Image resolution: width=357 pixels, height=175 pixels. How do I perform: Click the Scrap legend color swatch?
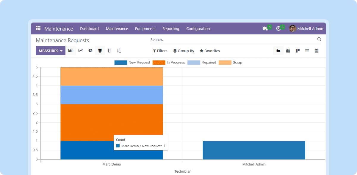pyautogui.click(x=225, y=63)
